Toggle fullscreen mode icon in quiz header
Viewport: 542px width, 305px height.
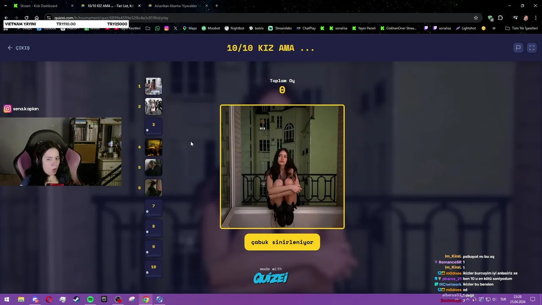click(532, 48)
